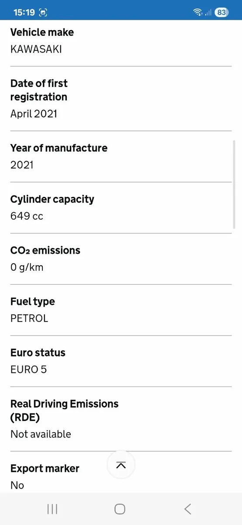This screenshot has width=242, height=525.
Task: Tap the 15:19 clock in status bar
Action: [24, 12]
